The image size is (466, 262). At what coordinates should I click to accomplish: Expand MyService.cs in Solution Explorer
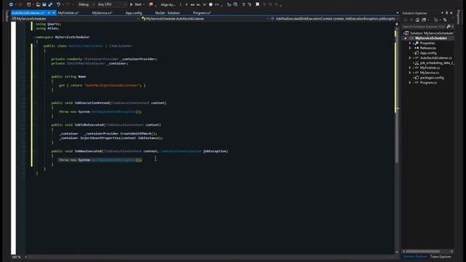point(410,73)
